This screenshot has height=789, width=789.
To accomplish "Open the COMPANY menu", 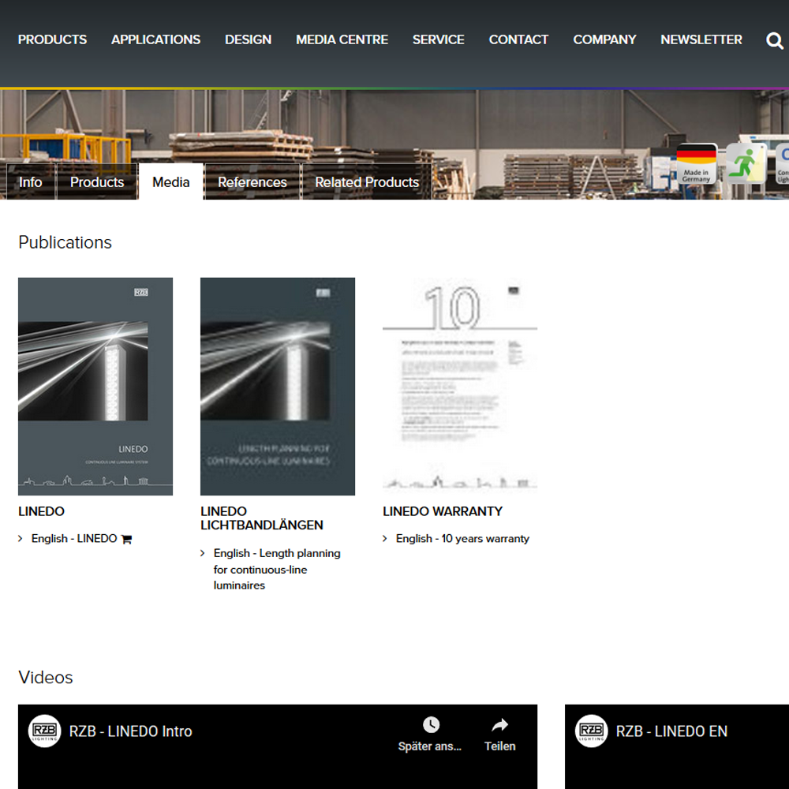I will click(604, 39).
